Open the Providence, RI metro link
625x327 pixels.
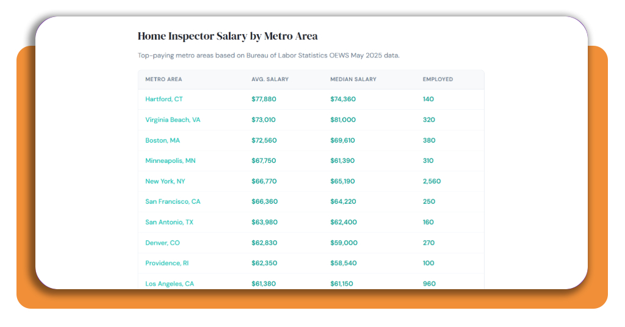[167, 264]
